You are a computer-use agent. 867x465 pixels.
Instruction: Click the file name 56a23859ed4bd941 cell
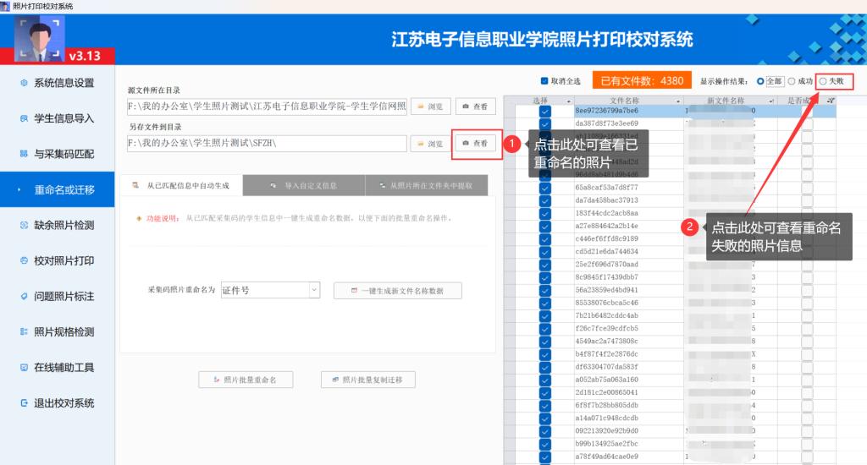[x=629, y=290]
